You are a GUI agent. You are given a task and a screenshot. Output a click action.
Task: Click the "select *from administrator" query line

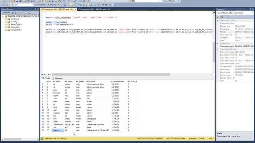(60, 25)
